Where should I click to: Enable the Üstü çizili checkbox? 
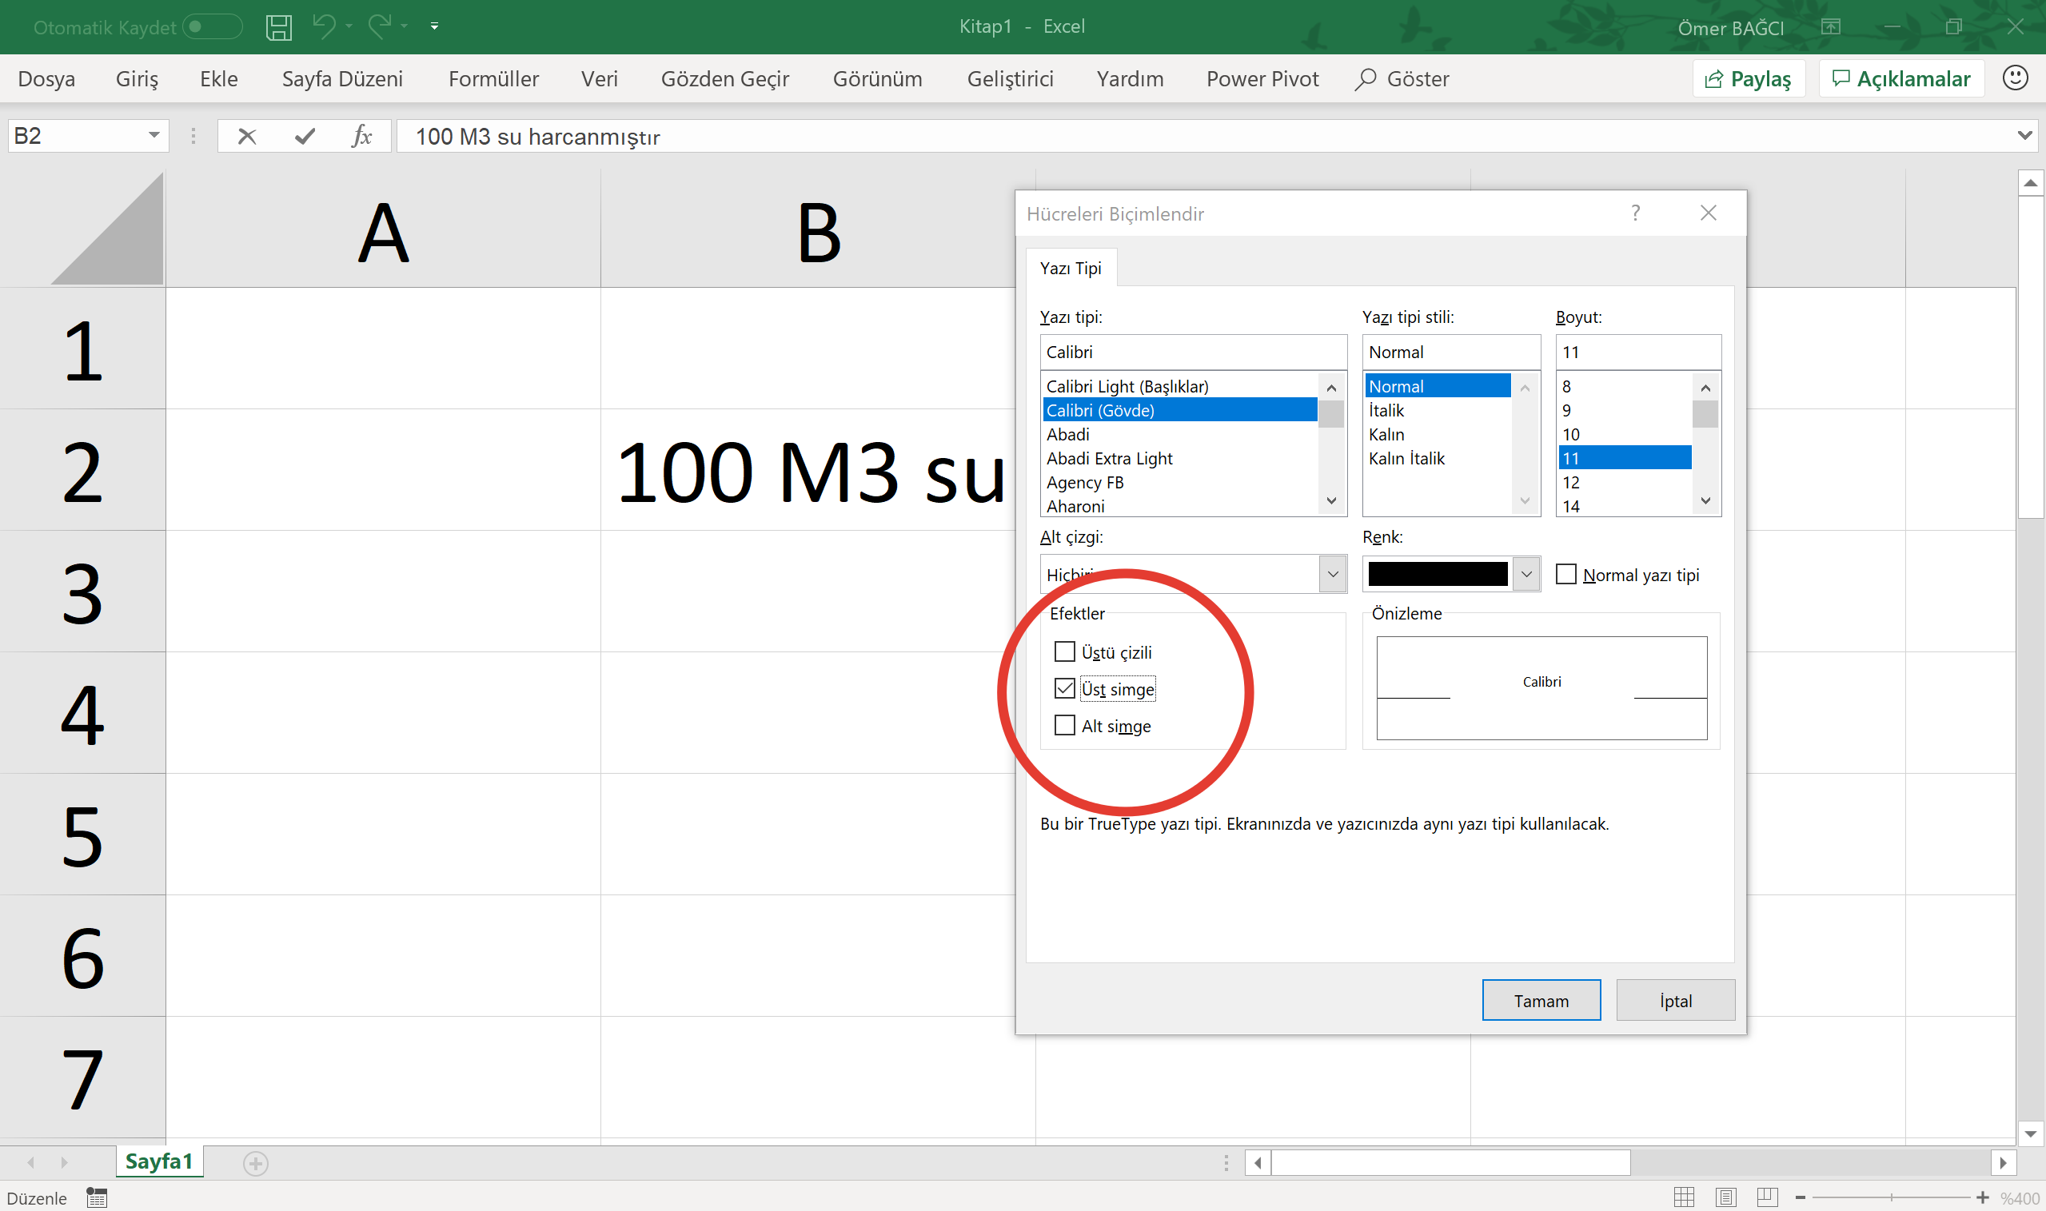(x=1064, y=652)
